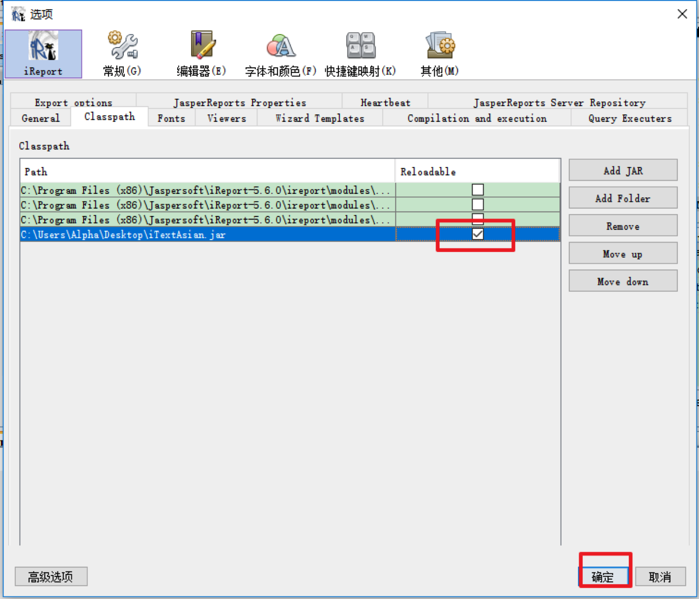Click the Move down button

point(623,281)
